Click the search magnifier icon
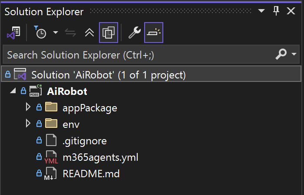This screenshot has width=304, height=195. [x=281, y=54]
